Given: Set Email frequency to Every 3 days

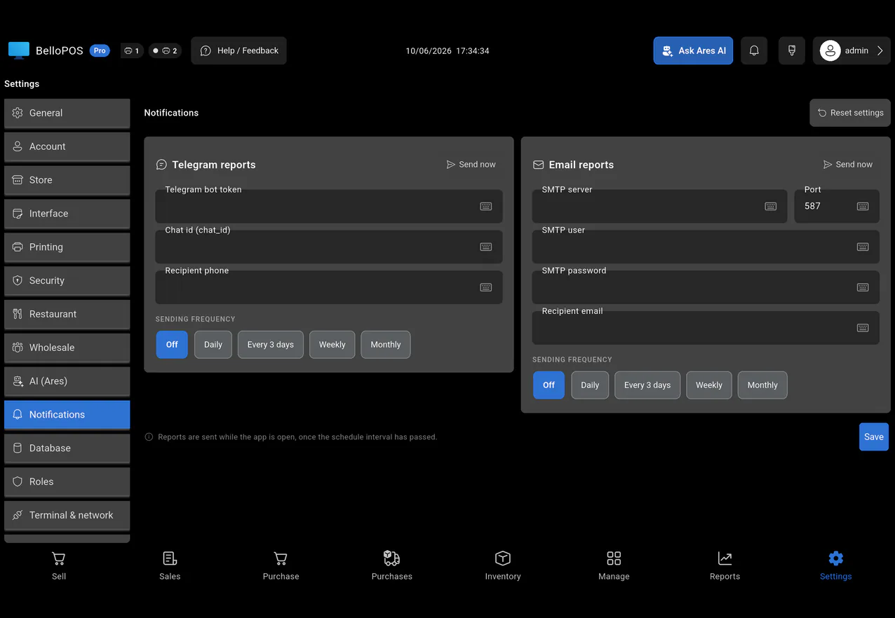Looking at the screenshot, I should point(647,385).
